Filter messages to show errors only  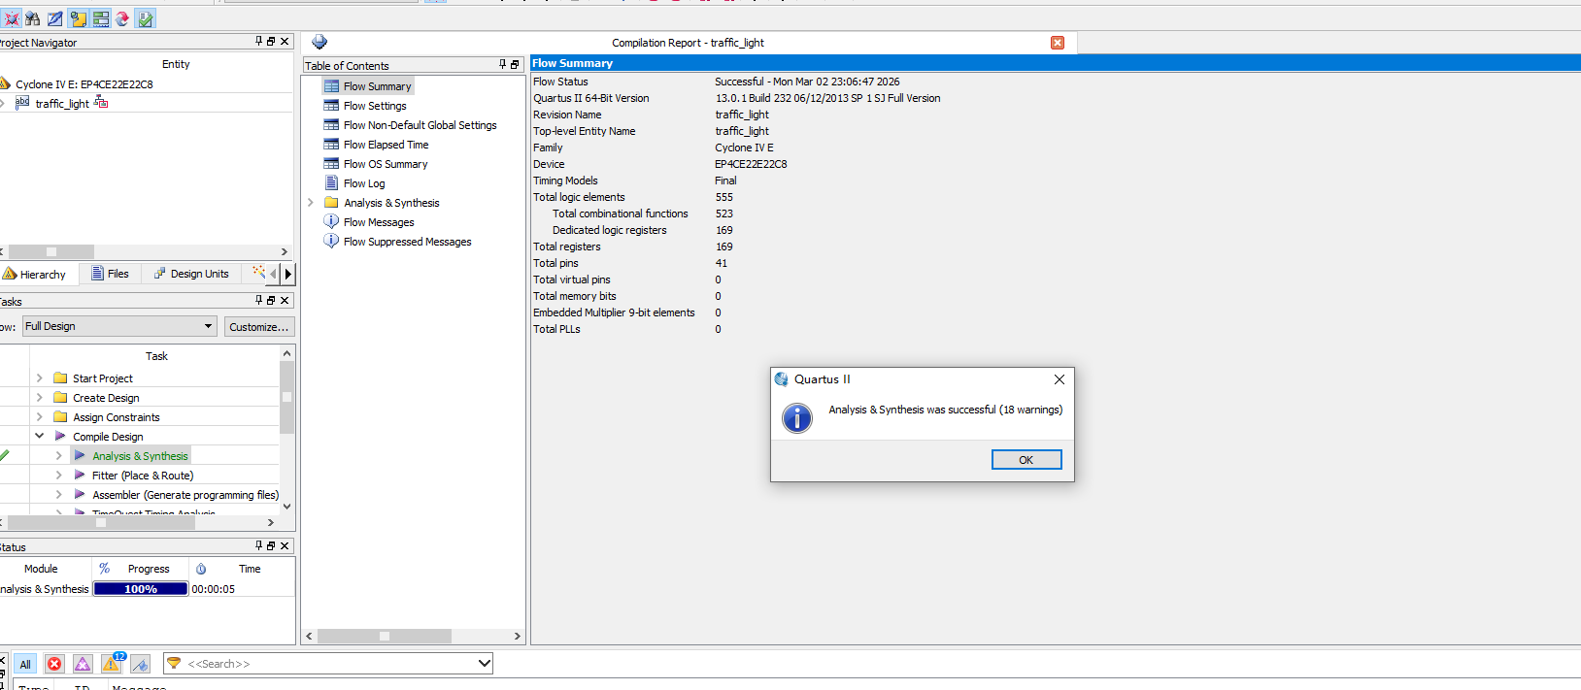click(54, 664)
